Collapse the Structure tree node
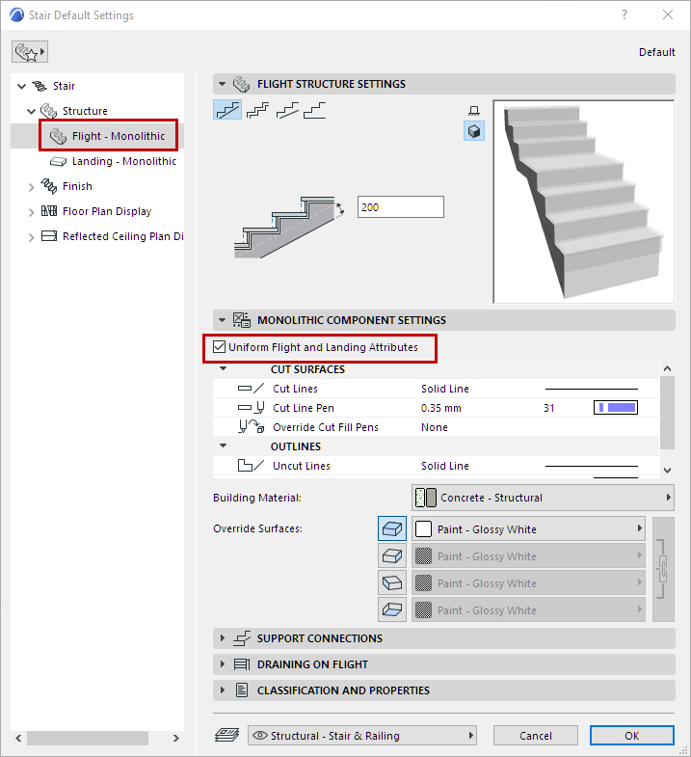Viewport: 691px width, 757px height. click(x=32, y=111)
